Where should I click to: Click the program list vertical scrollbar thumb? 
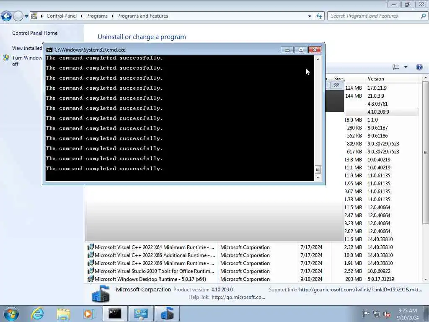click(426, 152)
